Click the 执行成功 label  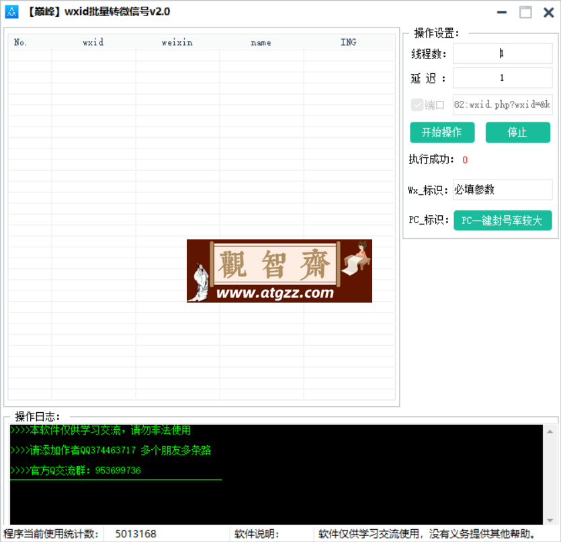(x=431, y=159)
